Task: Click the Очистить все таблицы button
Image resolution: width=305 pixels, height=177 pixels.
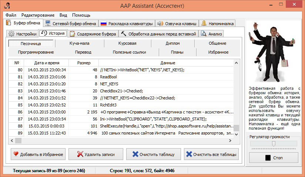Action: [211, 154]
